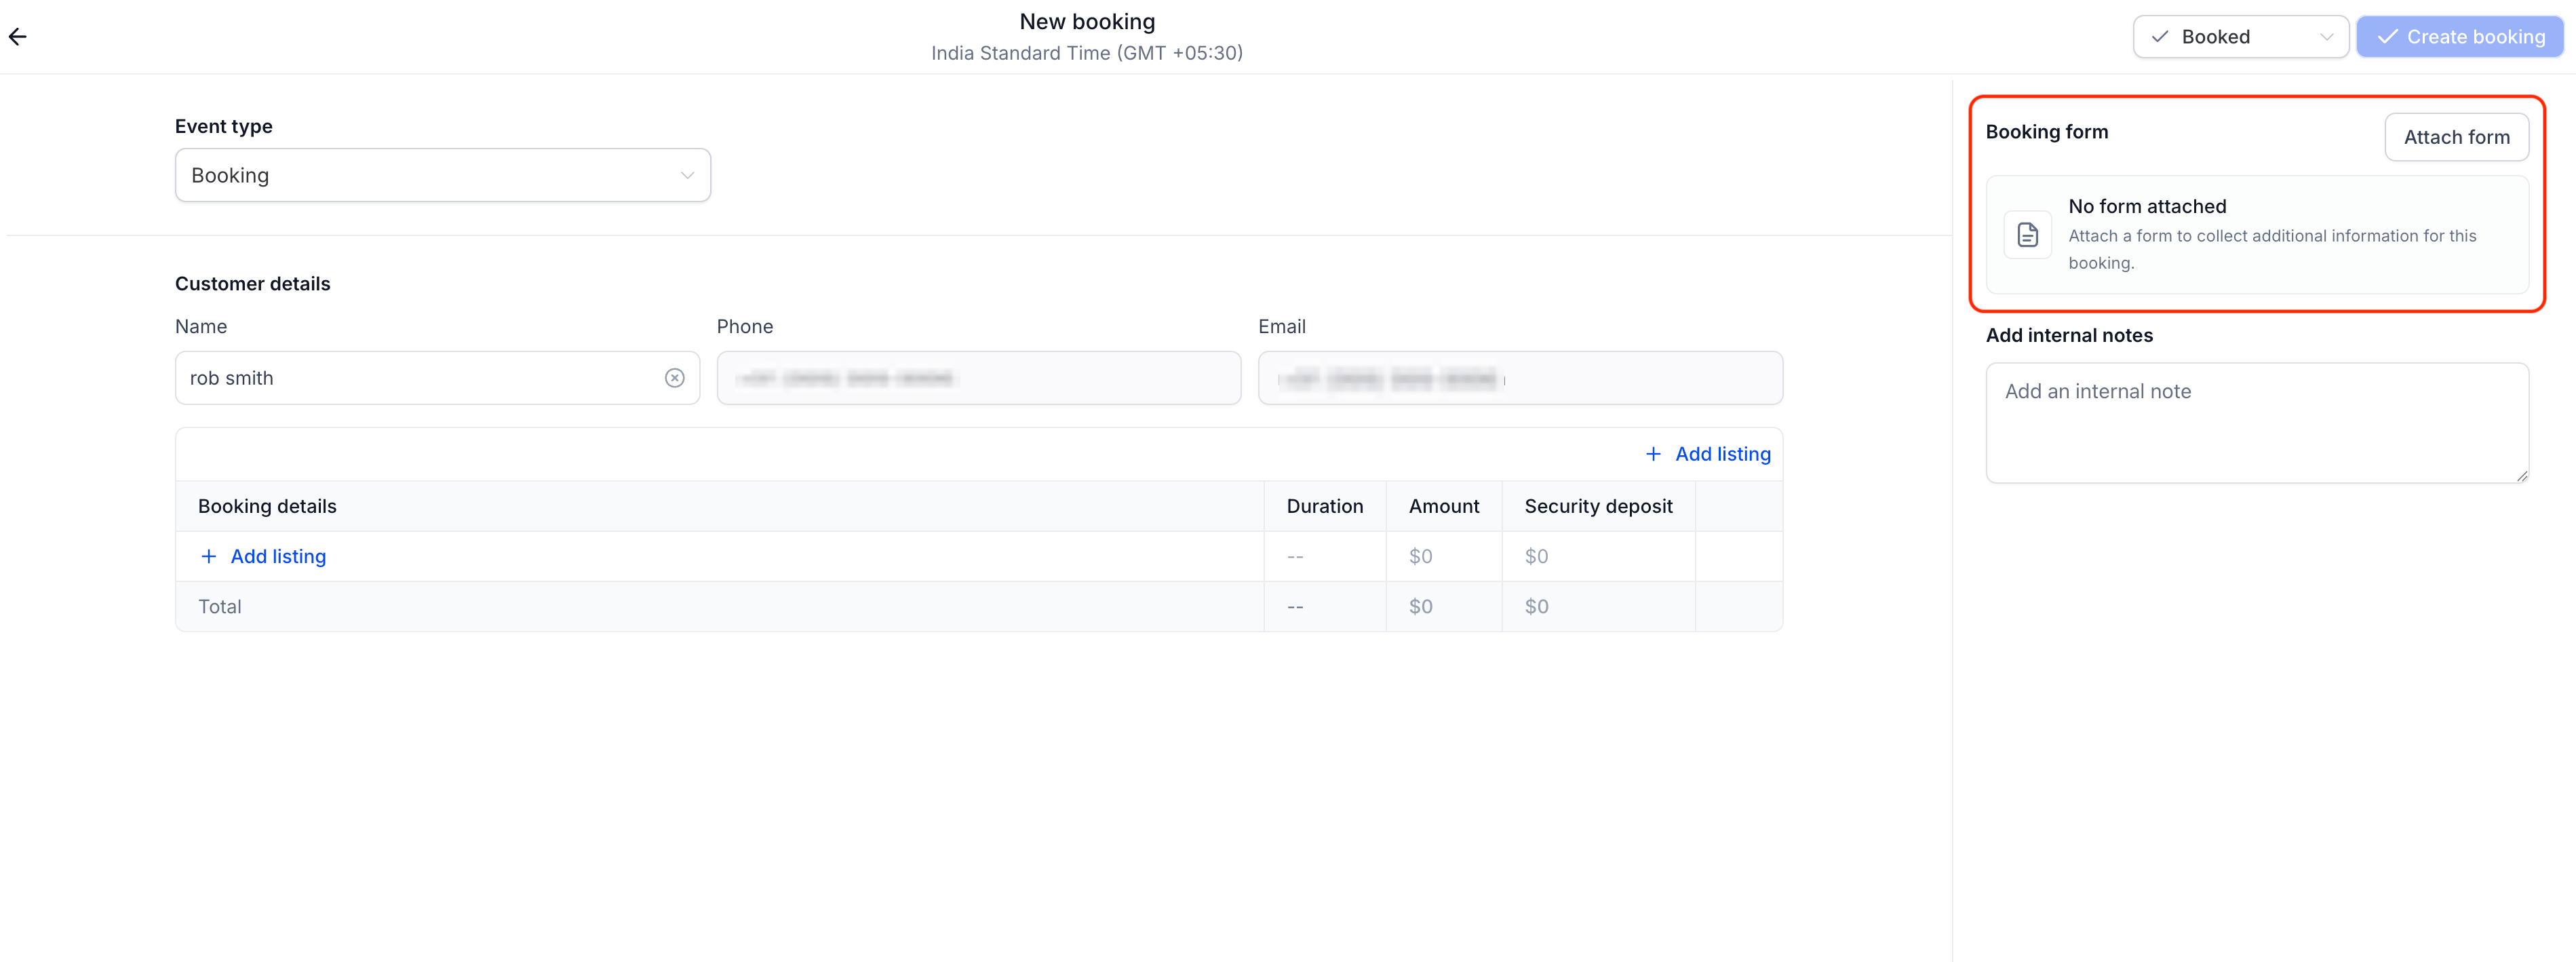Click the $0 amount in Total row
Viewport: 2576px width, 962px height.
[1420, 606]
